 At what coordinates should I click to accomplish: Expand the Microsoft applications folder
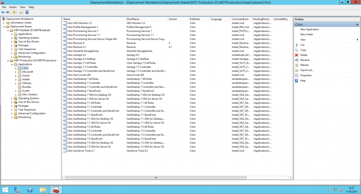[16, 72]
